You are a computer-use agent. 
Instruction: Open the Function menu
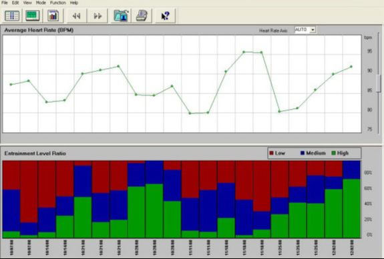(x=58, y=3)
